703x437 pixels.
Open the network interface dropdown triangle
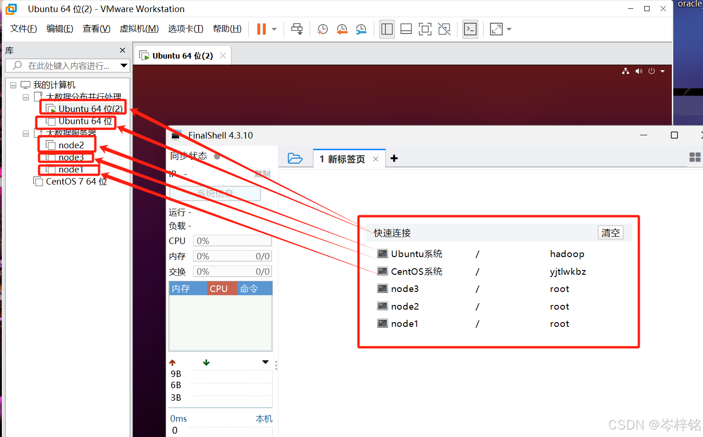tap(265, 362)
